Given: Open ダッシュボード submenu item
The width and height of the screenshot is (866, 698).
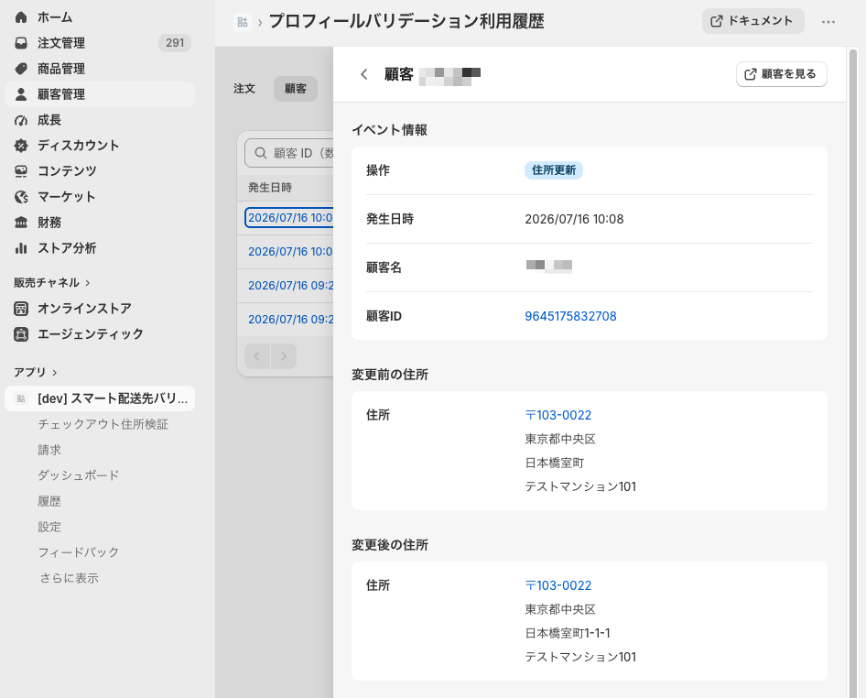Looking at the screenshot, I should click(x=79, y=475).
